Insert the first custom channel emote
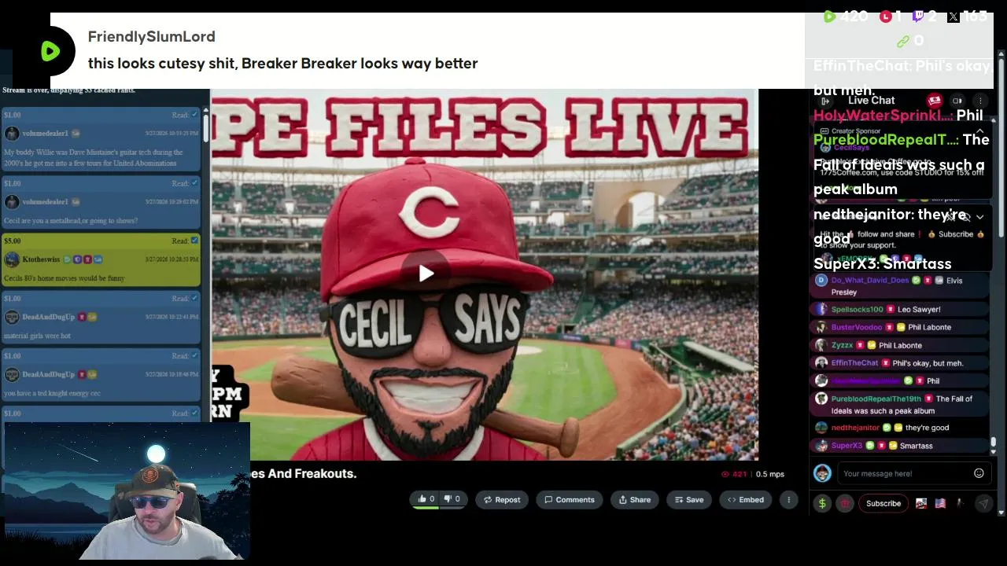The width and height of the screenshot is (1007, 566). coord(921,503)
